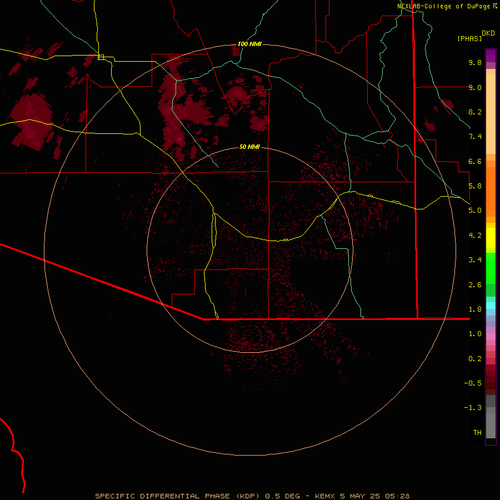Click the 5.0 scale value
This screenshot has width=500, height=500.
[x=475, y=211]
